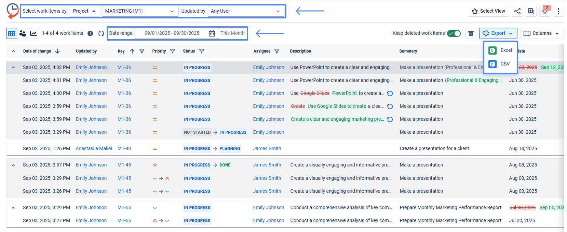Open the MARKETING [M1] project dropdown
The width and height of the screenshot is (567, 232).
(x=140, y=11)
